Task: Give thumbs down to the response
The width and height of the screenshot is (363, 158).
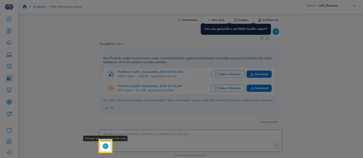Action: 112,108
